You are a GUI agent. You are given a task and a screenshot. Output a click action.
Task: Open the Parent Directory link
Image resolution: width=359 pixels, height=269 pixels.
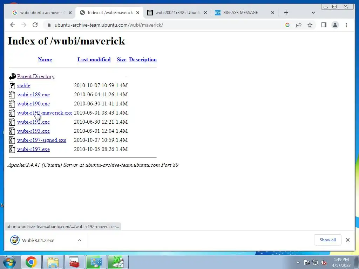36,76
